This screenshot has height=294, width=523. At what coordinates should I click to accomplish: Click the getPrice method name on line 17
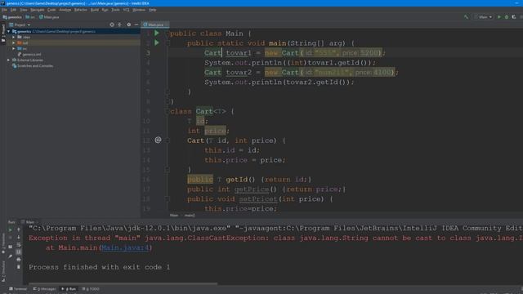pyautogui.click(x=252, y=189)
